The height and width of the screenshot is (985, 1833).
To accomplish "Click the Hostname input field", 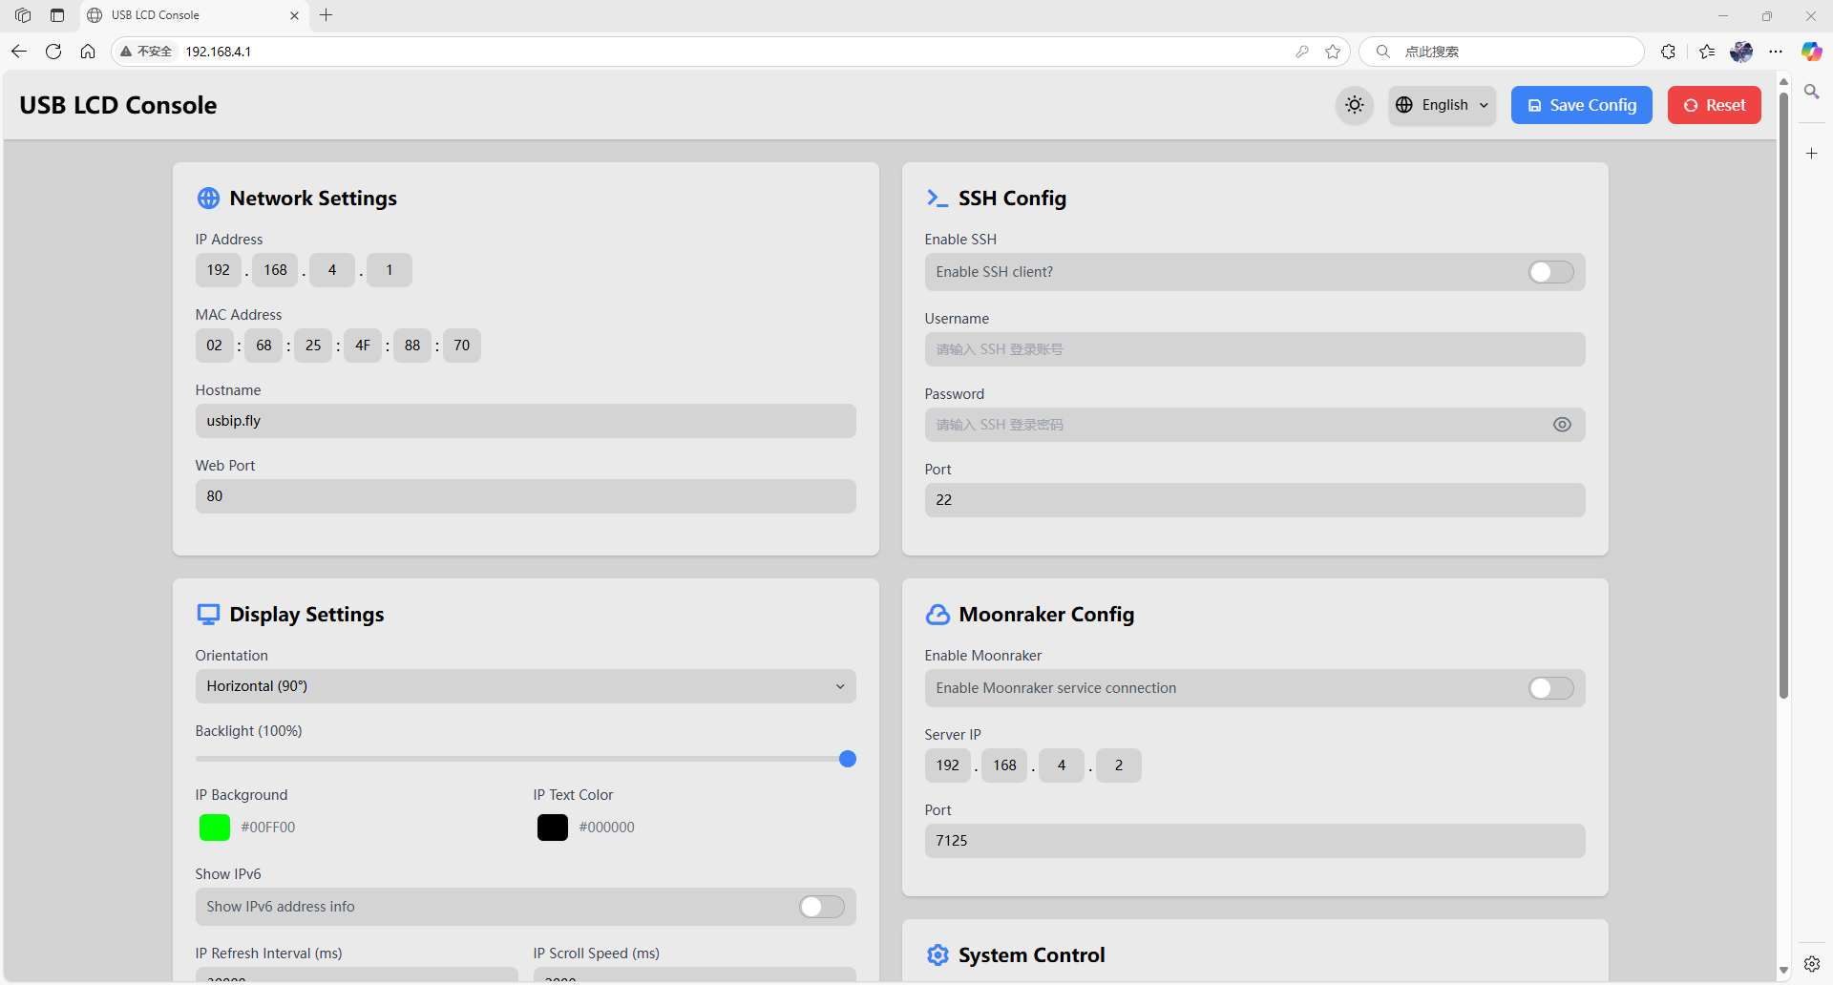I will (x=525, y=421).
